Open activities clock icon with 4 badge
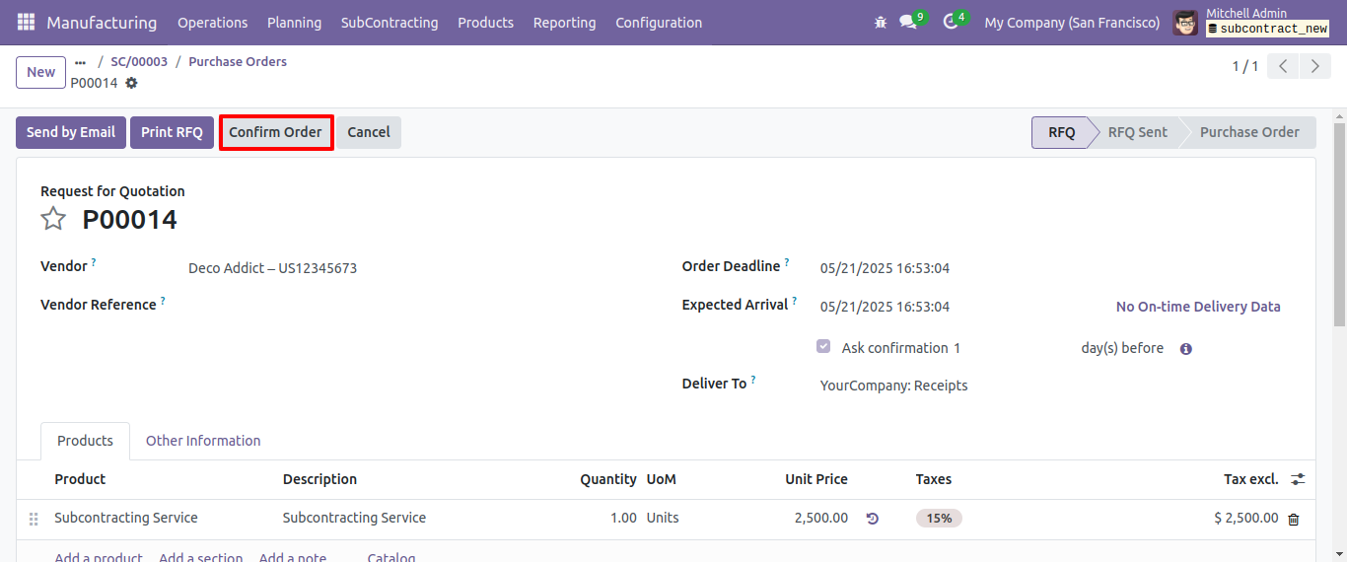The height and width of the screenshot is (562, 1347). [x=953, y=22]
